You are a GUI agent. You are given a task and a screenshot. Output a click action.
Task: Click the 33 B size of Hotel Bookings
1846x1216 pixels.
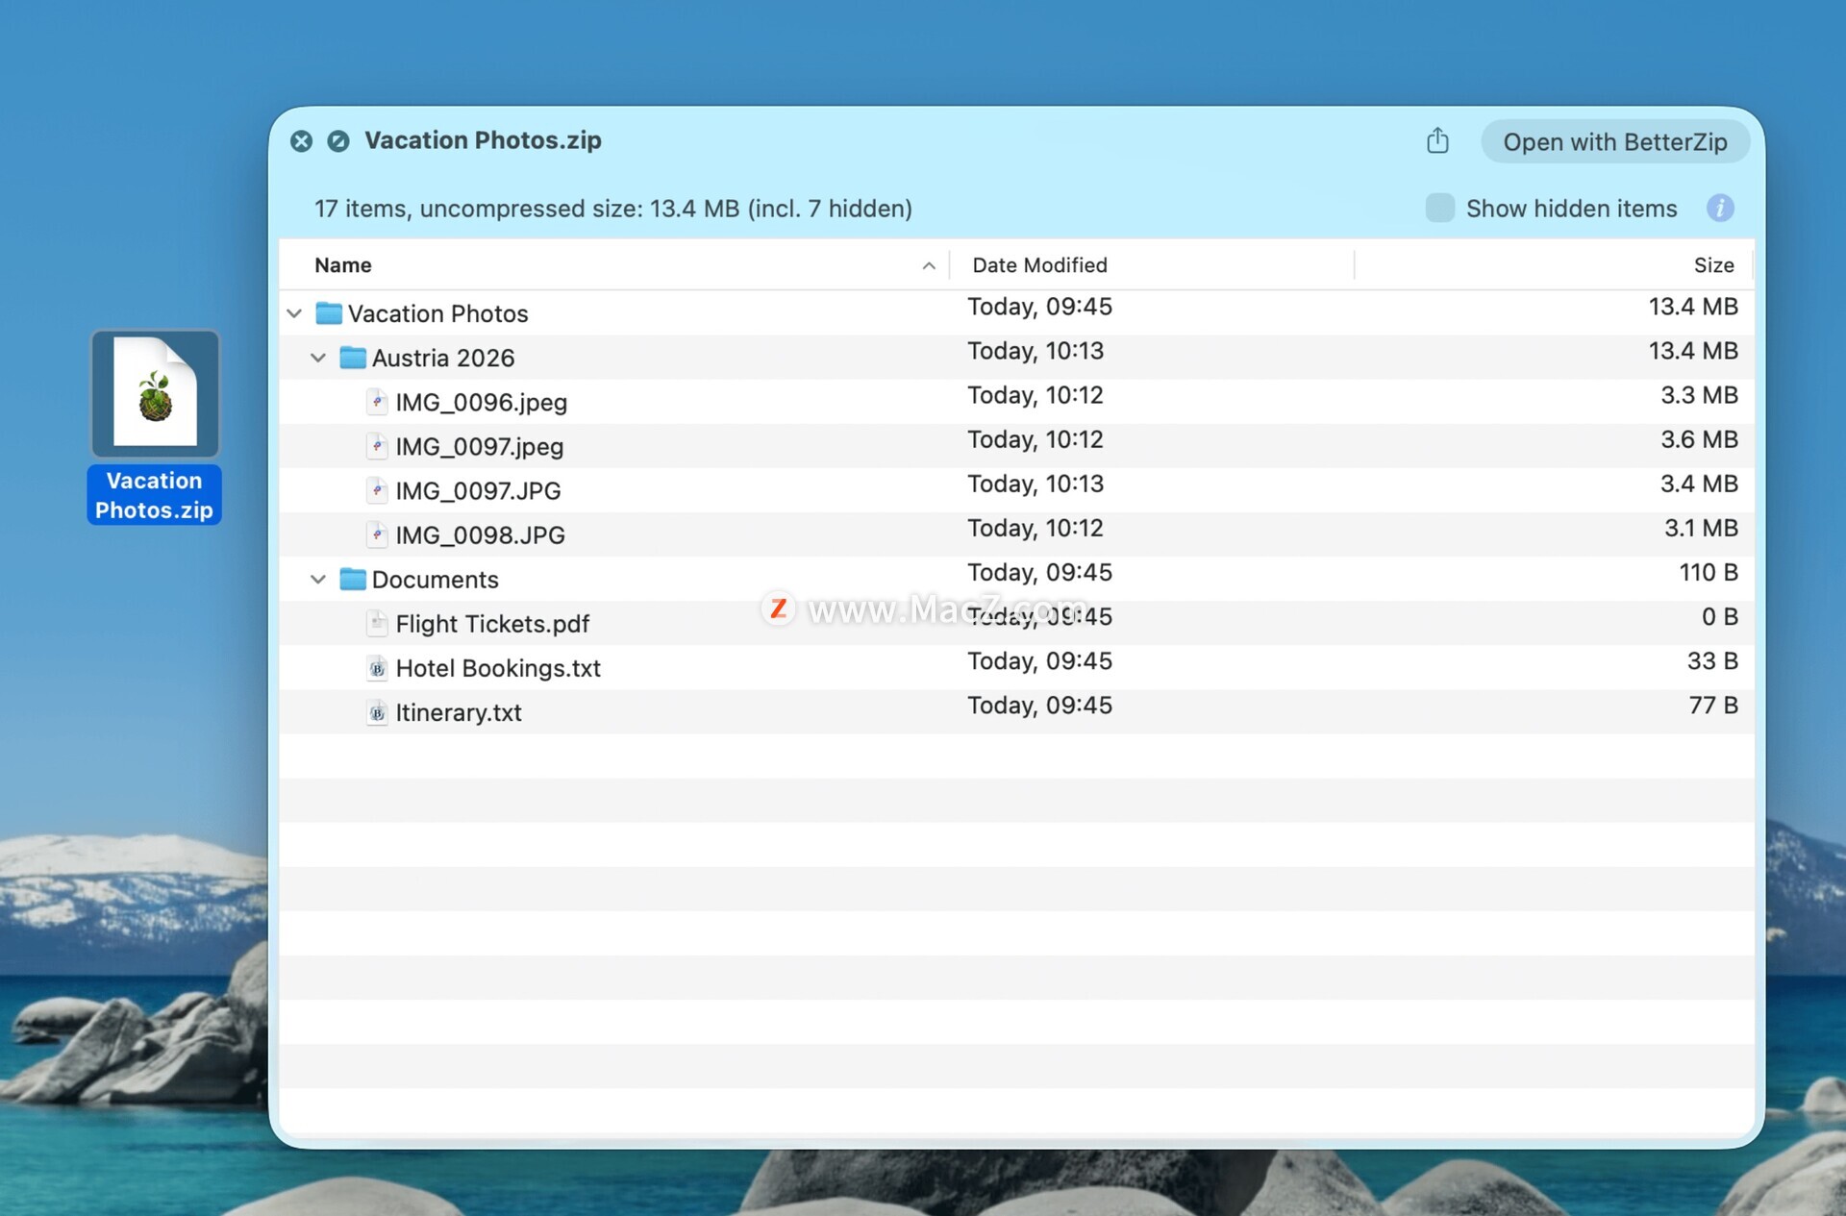[x=1712, y=660]
